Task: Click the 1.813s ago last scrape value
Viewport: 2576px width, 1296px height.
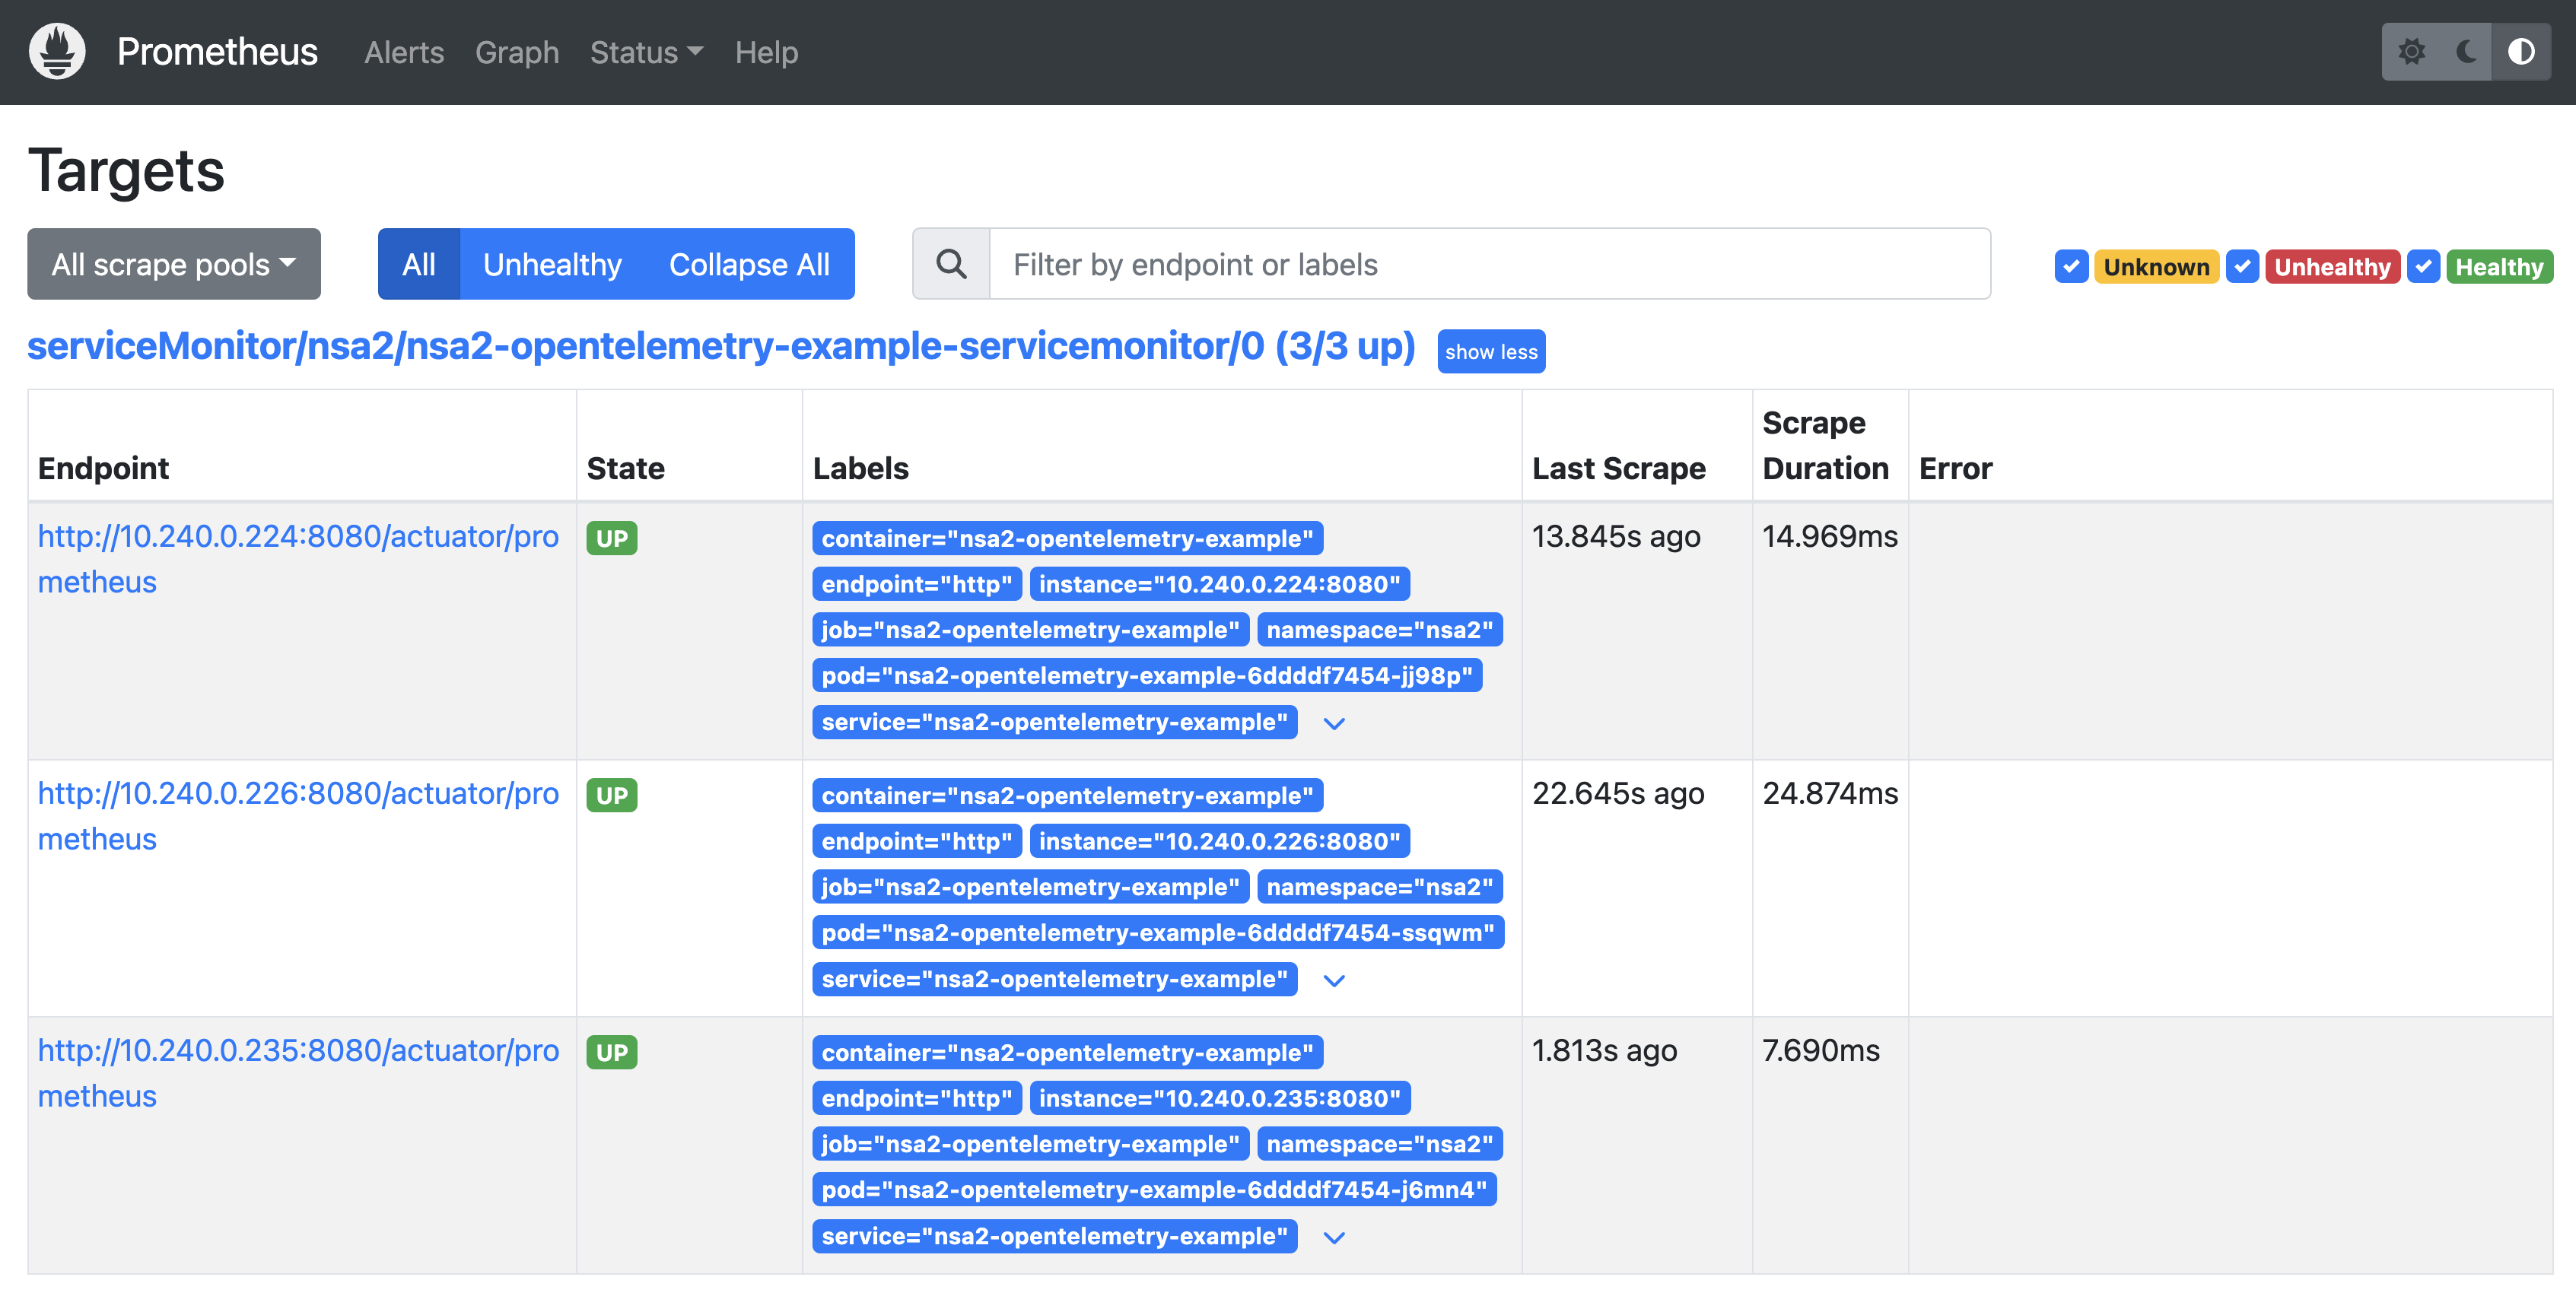Action: pos(1604,1051)
